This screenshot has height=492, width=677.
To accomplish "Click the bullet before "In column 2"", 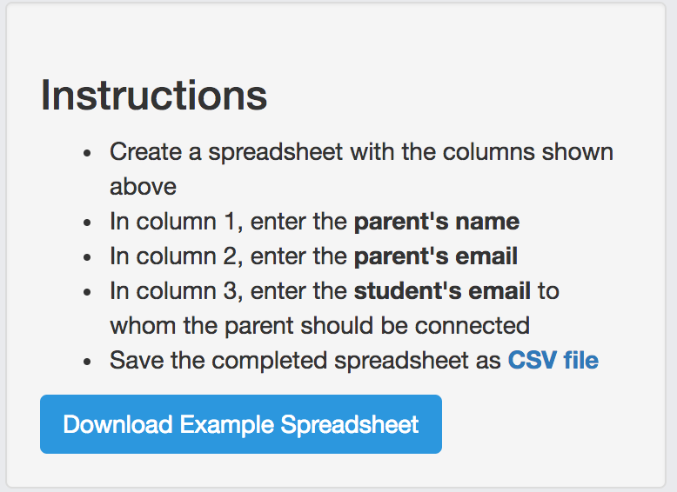I will tap(87, 257).
